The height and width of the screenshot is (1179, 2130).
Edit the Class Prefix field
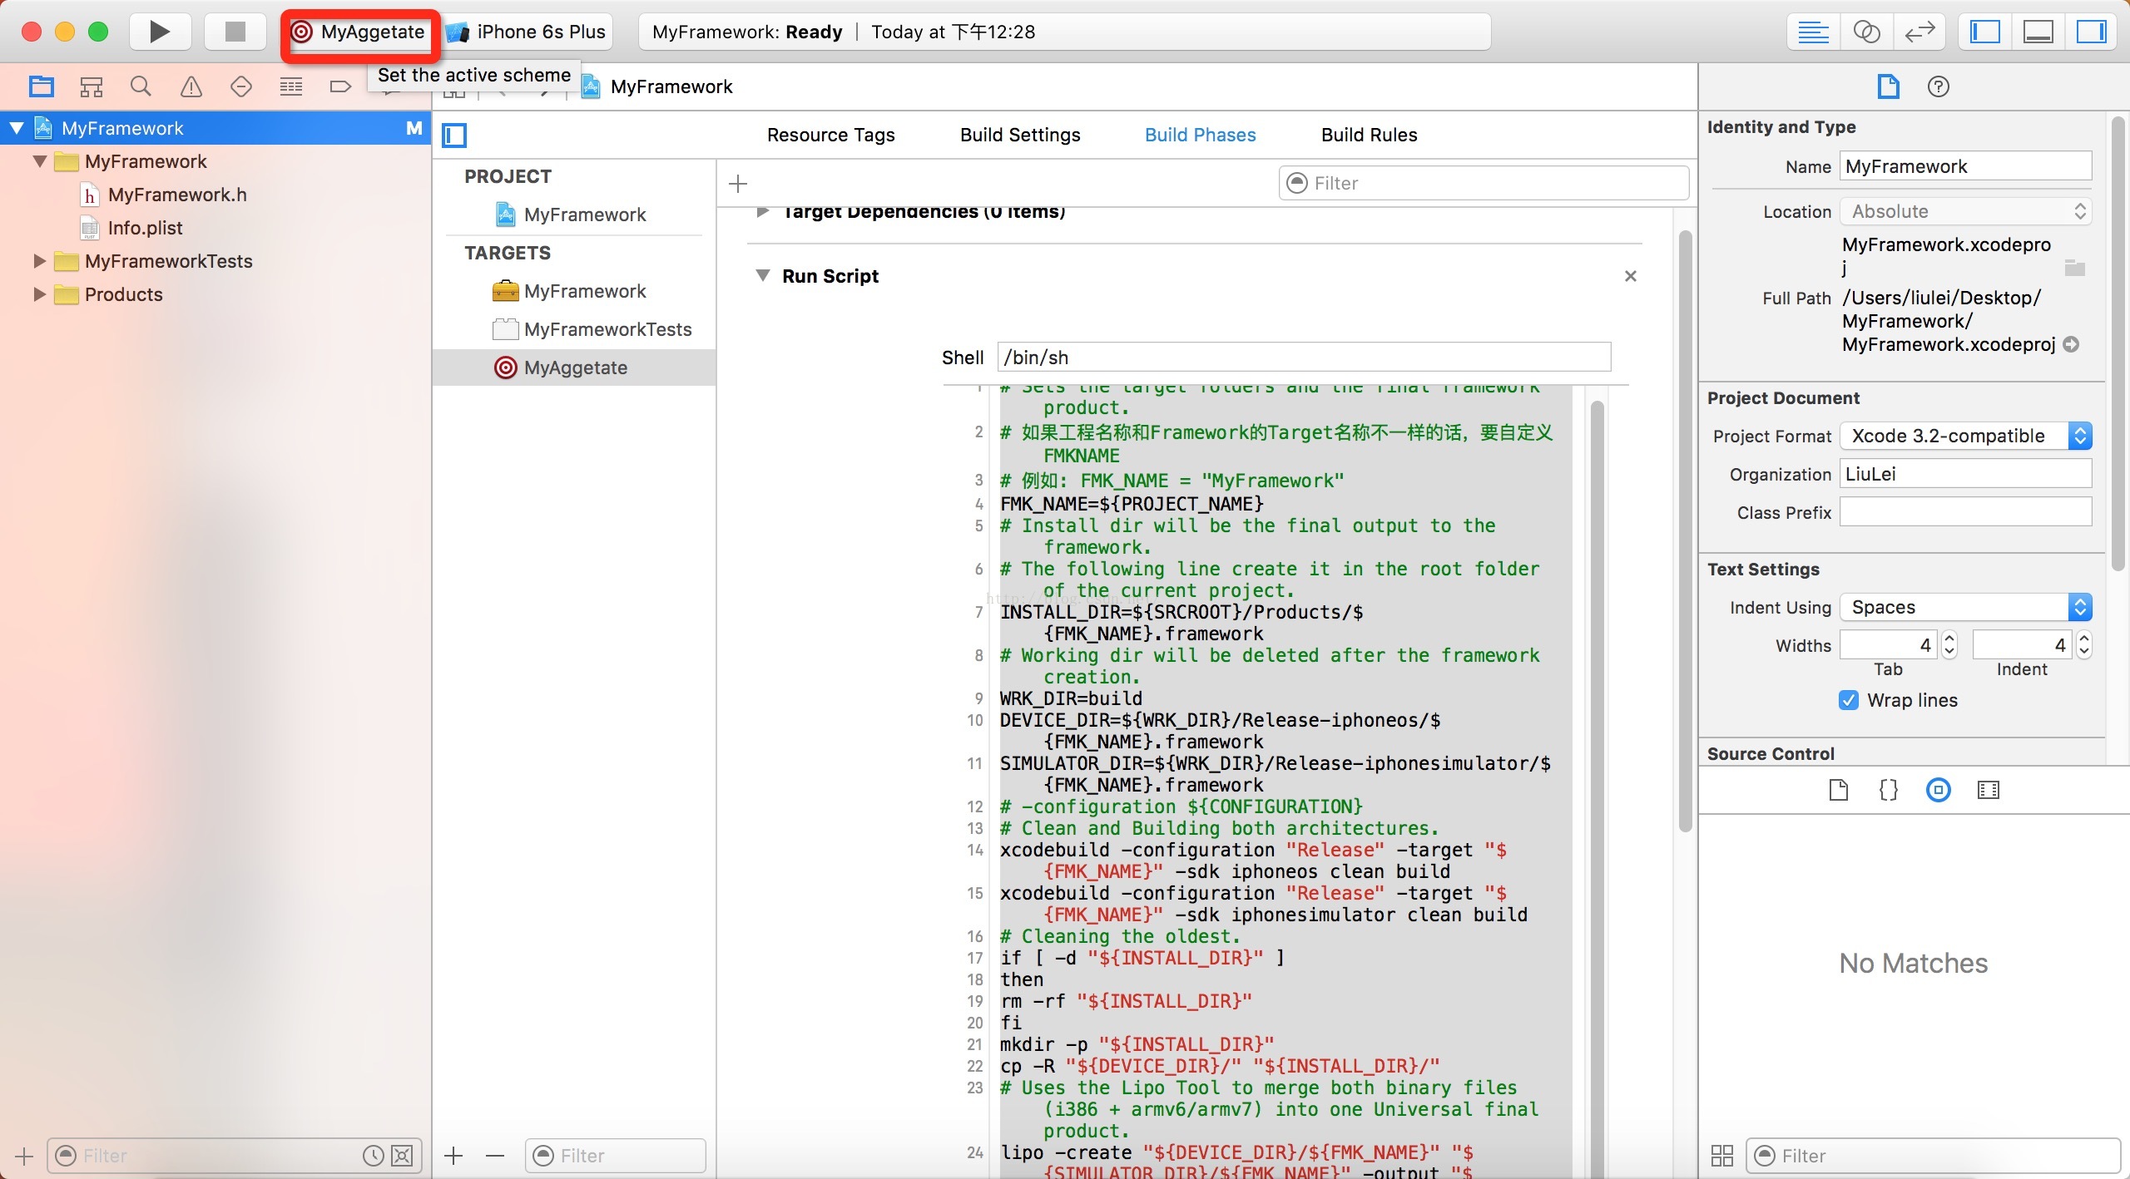coord(1965,512)
